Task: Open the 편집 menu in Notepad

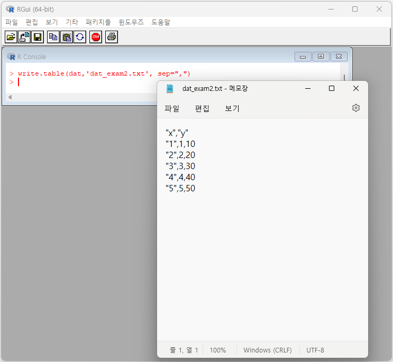Action: pyautogui.click(x=202, y=108)
